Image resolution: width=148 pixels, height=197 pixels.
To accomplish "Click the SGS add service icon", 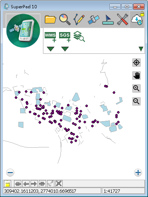I will click(65, 37).
